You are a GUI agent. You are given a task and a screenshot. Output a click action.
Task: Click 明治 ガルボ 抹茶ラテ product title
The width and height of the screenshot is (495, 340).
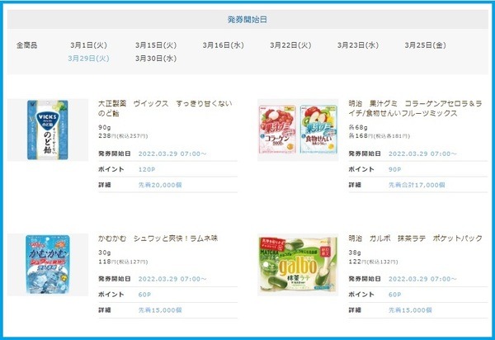pyautogui.click(x=415, y=238)
